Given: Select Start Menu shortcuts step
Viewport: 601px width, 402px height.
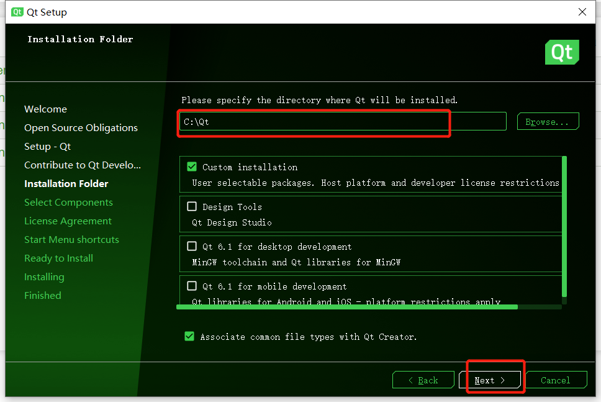Looking at the screenshot, I should point(71,240).
